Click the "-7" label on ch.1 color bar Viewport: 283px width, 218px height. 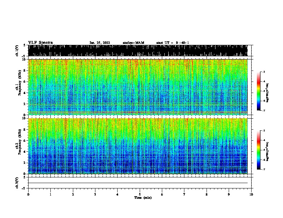[263, 110]
